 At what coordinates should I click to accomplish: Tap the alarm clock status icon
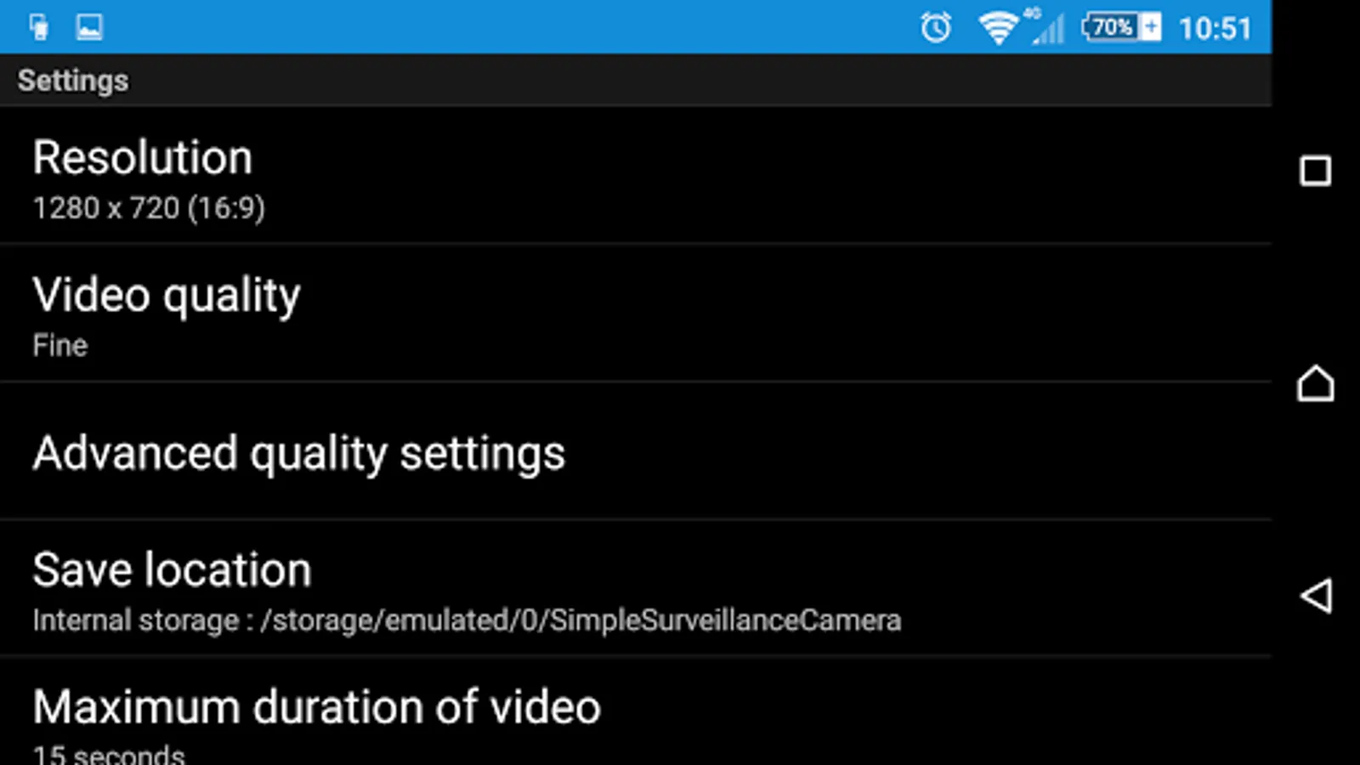(x=936, y=28)
